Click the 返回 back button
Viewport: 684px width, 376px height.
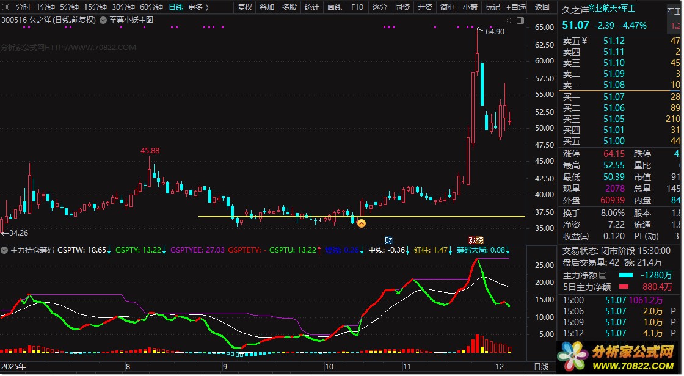[542, 7]
